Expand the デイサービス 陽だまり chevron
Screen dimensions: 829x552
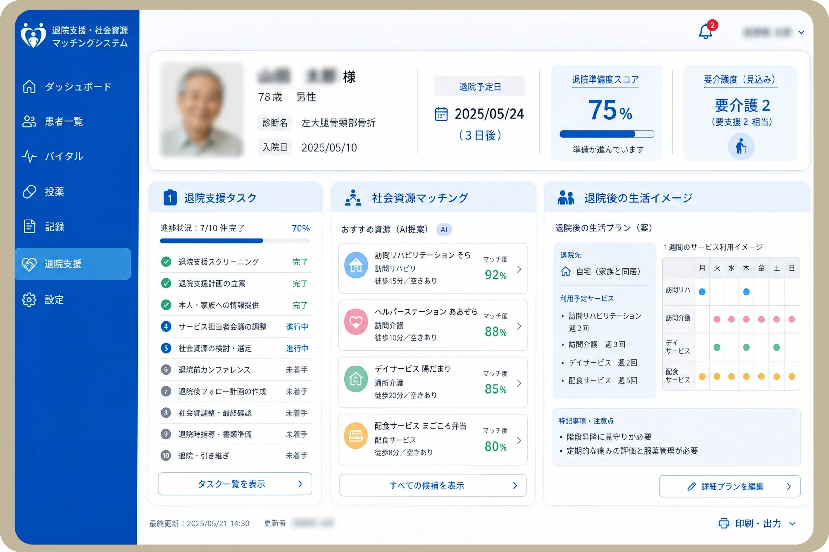[x=519, y=383]
